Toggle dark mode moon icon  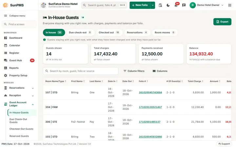tap(168, 5)
